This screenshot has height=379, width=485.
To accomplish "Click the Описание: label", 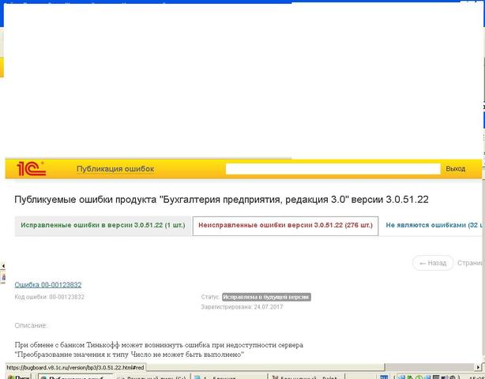I will tap(31, 325).
